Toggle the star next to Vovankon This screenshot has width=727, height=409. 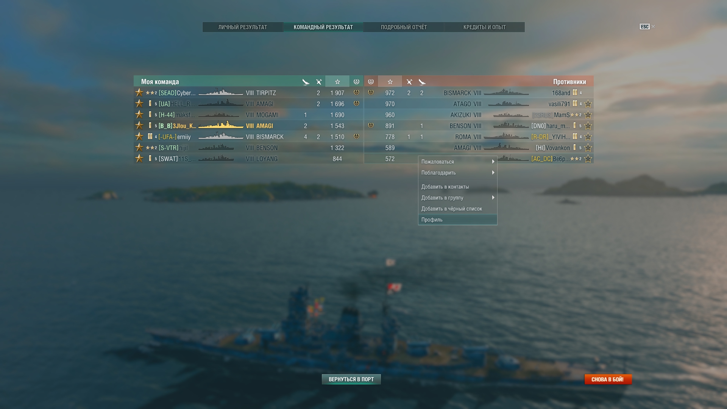click(x=588, y=148)
